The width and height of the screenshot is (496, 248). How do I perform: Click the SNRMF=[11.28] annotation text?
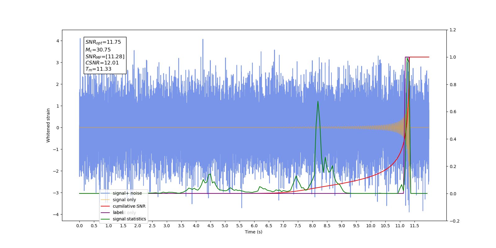[105, 56]
